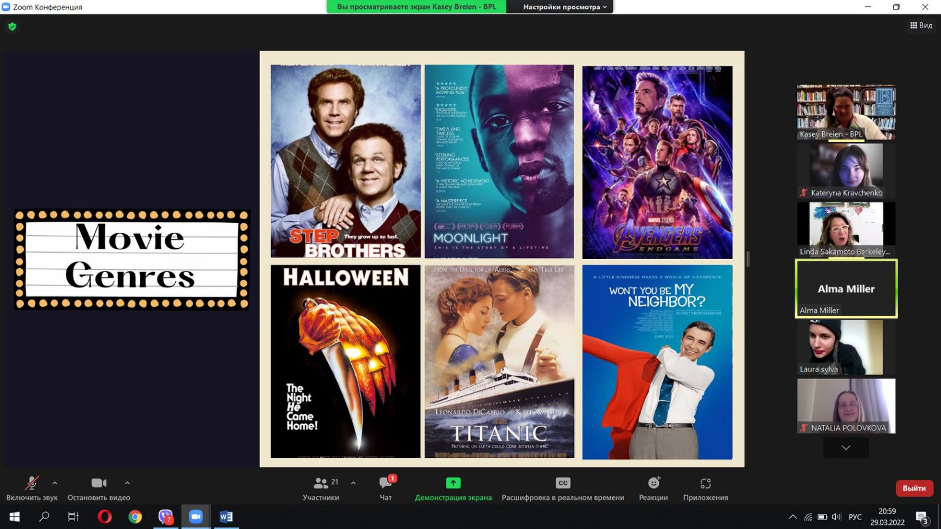Select NATALIA POLOVKOVA video thumbnail
Image resolution: width=941 pixels, height=529 pixels.
[846, 406]
